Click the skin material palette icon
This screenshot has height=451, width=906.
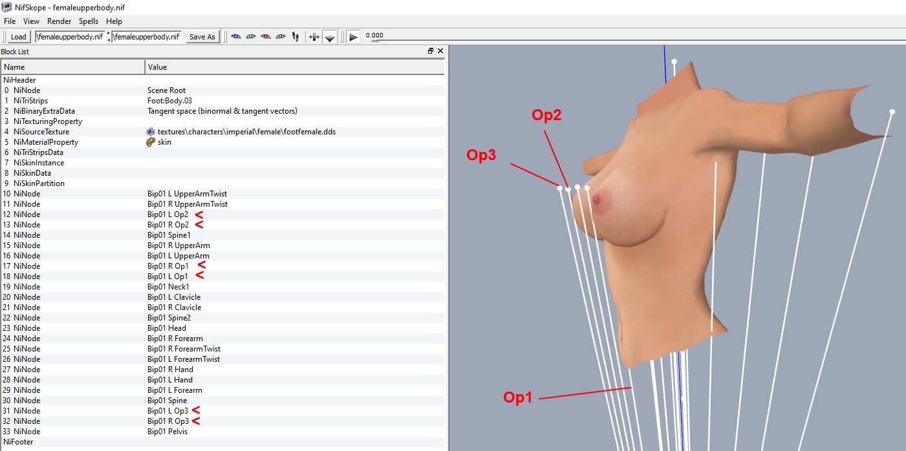151,142
